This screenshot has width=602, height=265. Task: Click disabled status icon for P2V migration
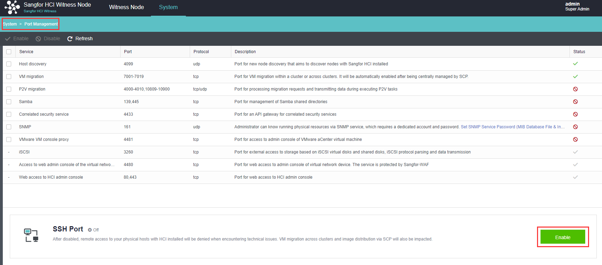[x=575, y=89]
